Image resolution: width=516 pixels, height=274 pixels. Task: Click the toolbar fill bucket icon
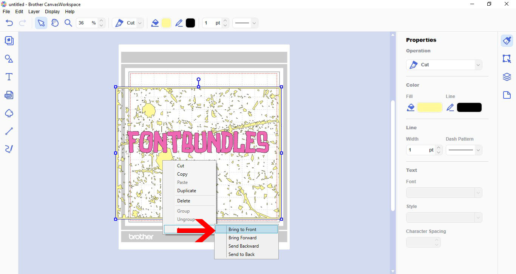click(155, 23)
